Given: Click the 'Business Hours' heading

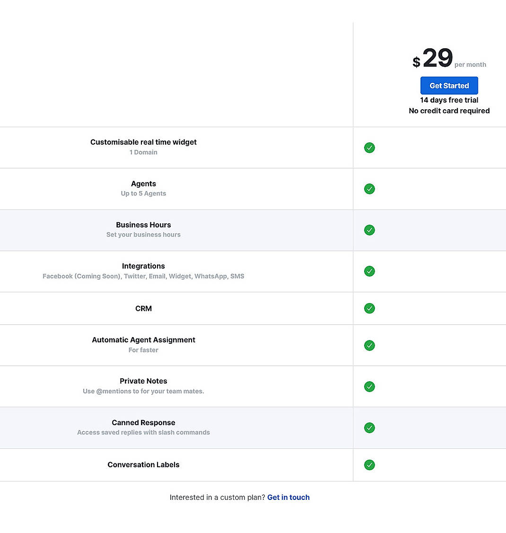Looking at the screenshot, I should pos(143,225).
